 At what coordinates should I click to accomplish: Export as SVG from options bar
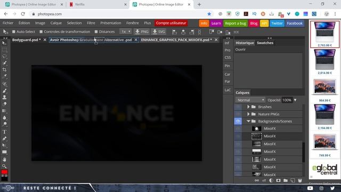click(x=159, y=32)
